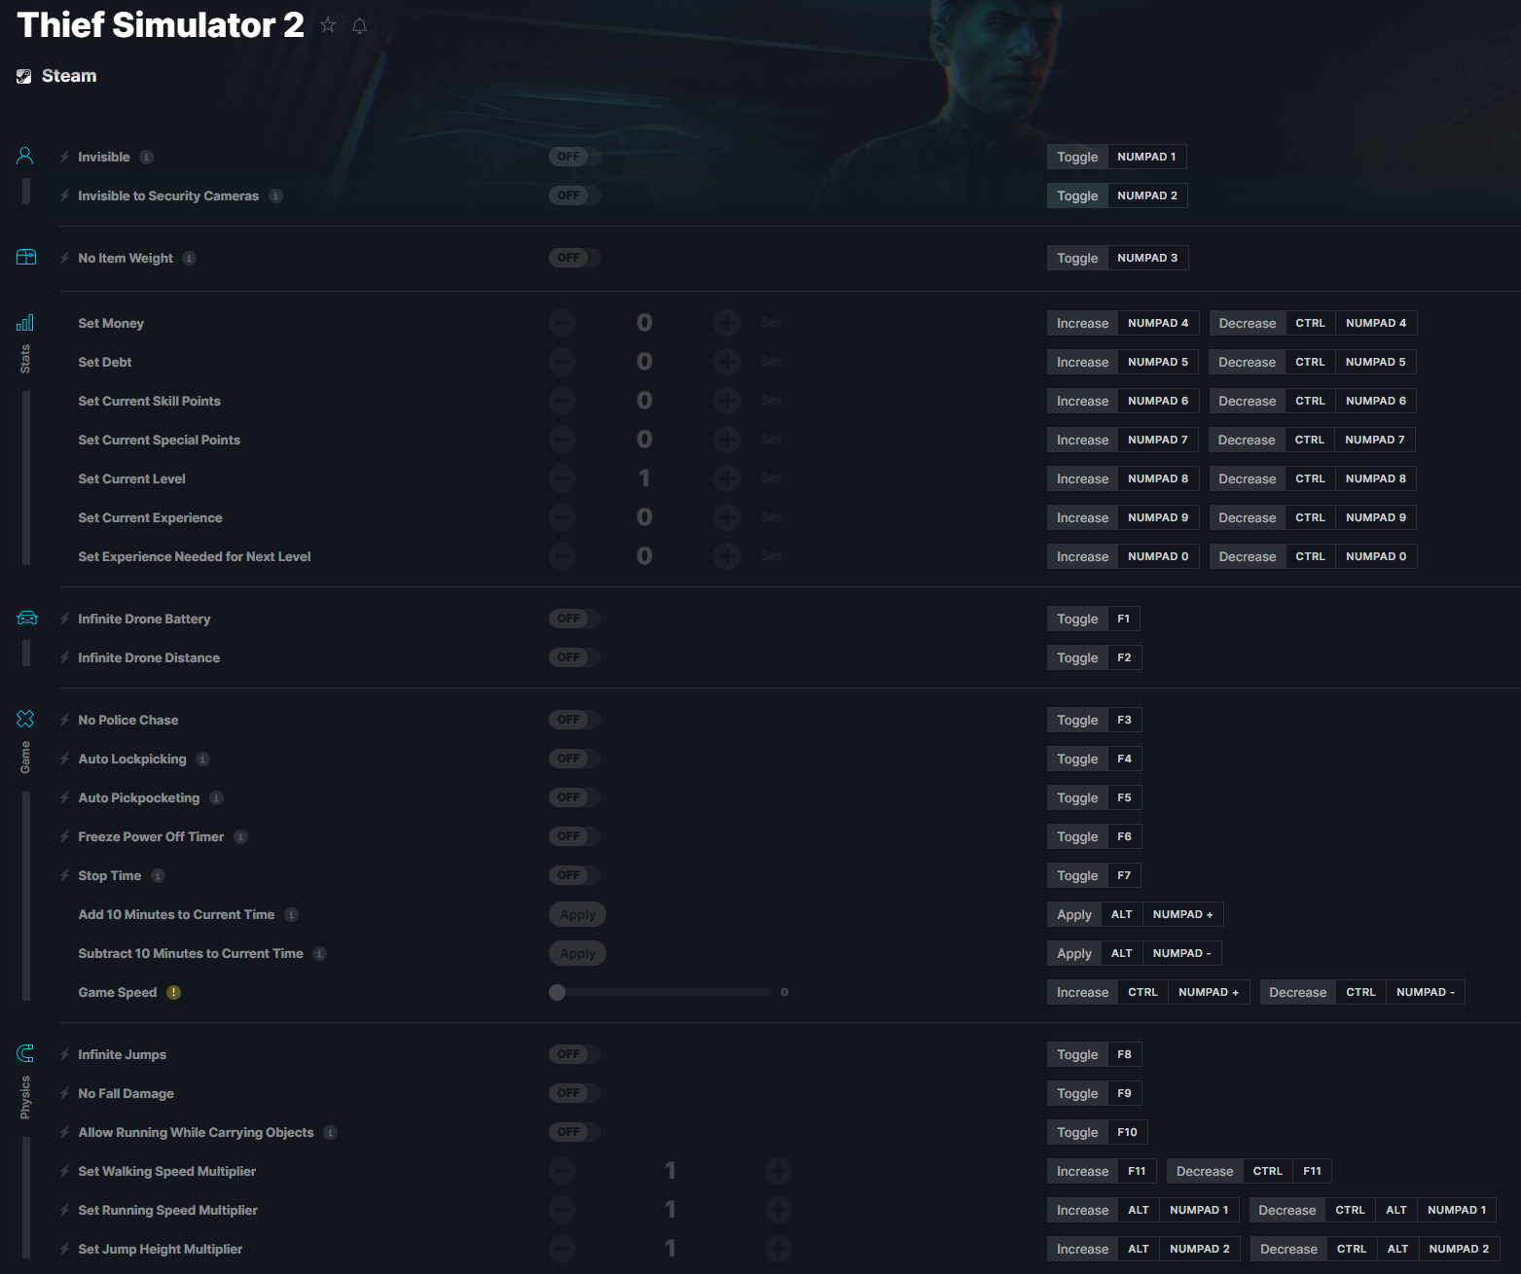
Task: Click Toggle hotkey button for Auto Pickpocketing
Action: 1077,797
